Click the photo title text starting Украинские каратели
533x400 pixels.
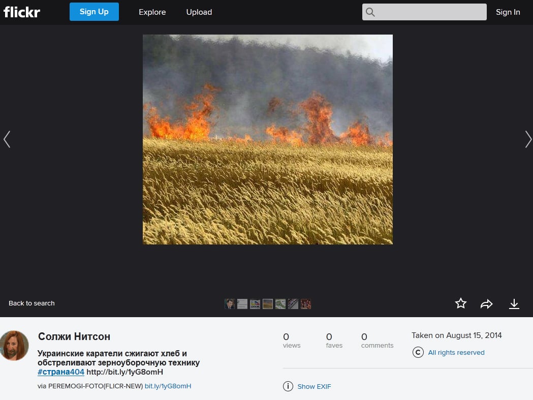pyautogui.click(x=118, y=358)
